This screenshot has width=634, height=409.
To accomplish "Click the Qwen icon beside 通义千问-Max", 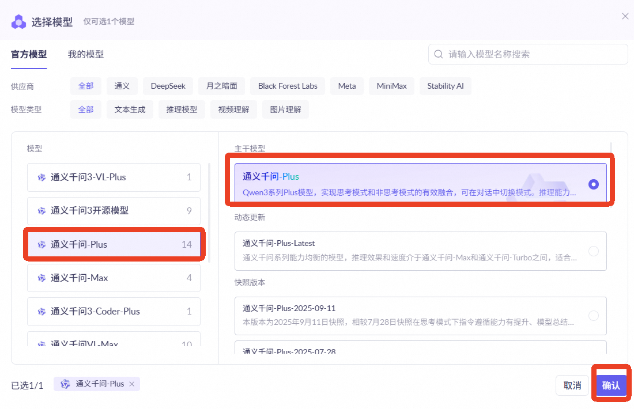I will point(41,278).
